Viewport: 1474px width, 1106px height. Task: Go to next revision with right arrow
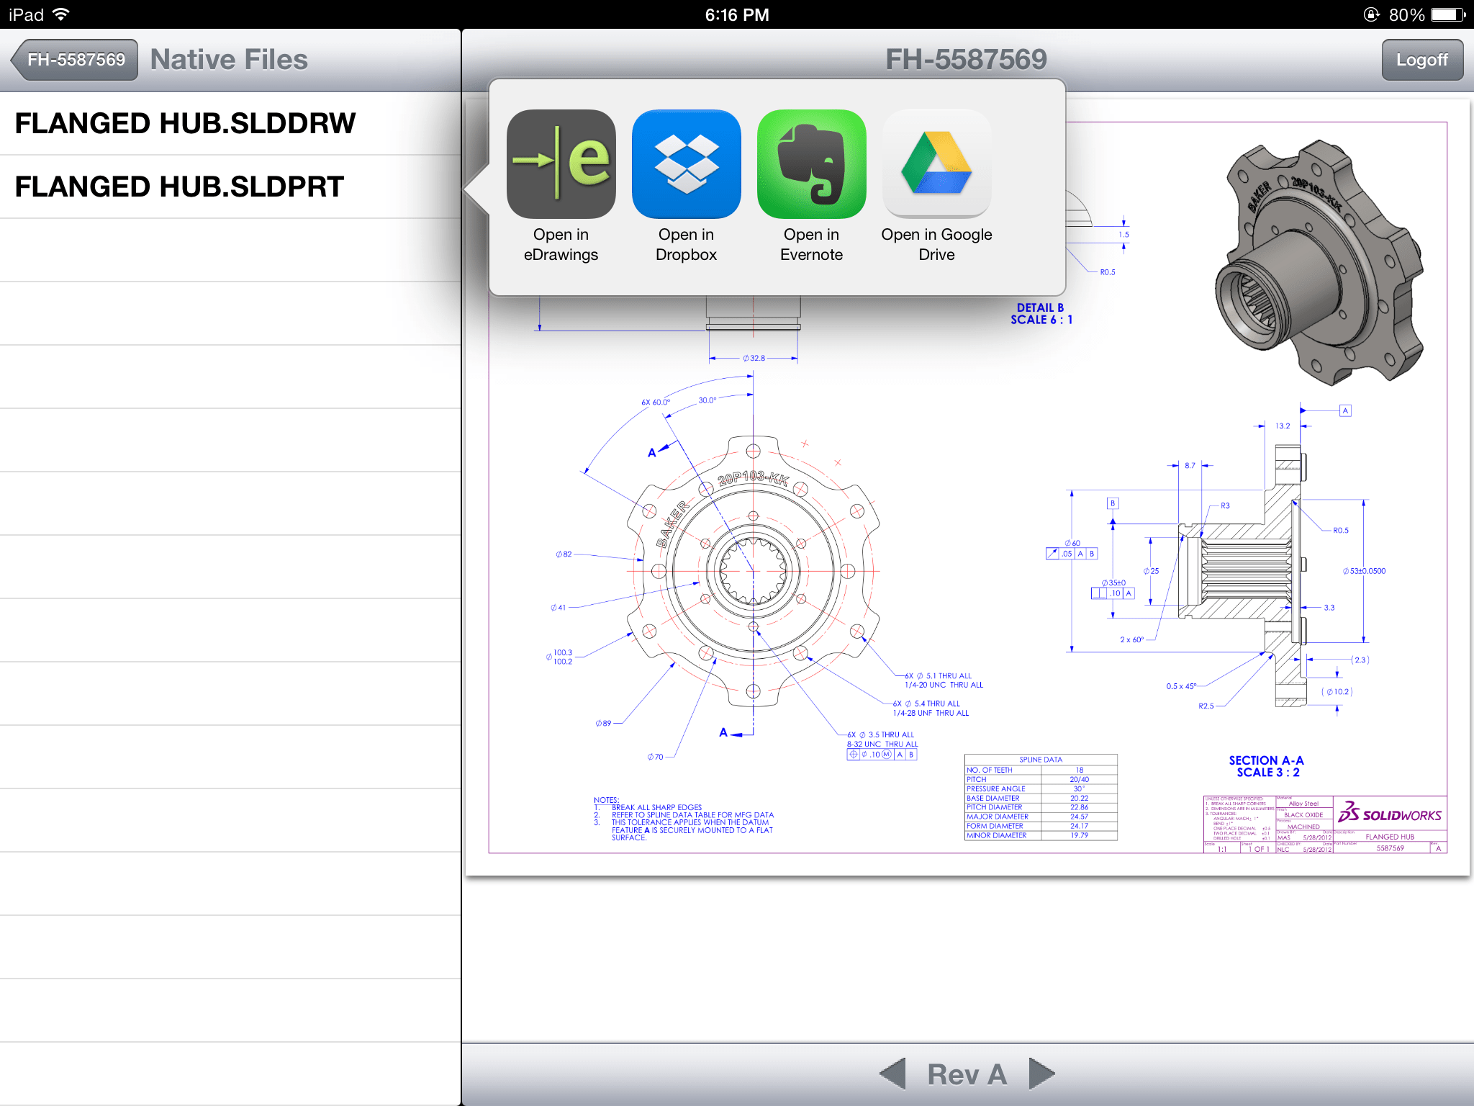pyautogui.click(x=1041, y=1074)
